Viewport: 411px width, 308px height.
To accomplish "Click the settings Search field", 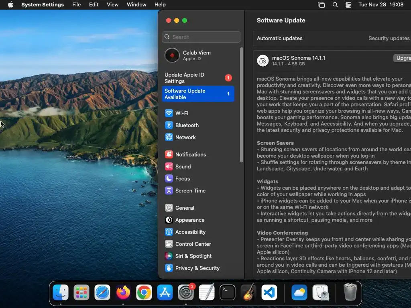I will click(201, 37).
